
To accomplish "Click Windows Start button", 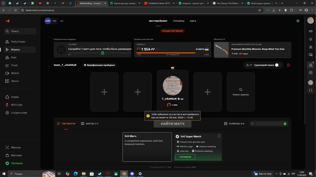I will 3,174.
